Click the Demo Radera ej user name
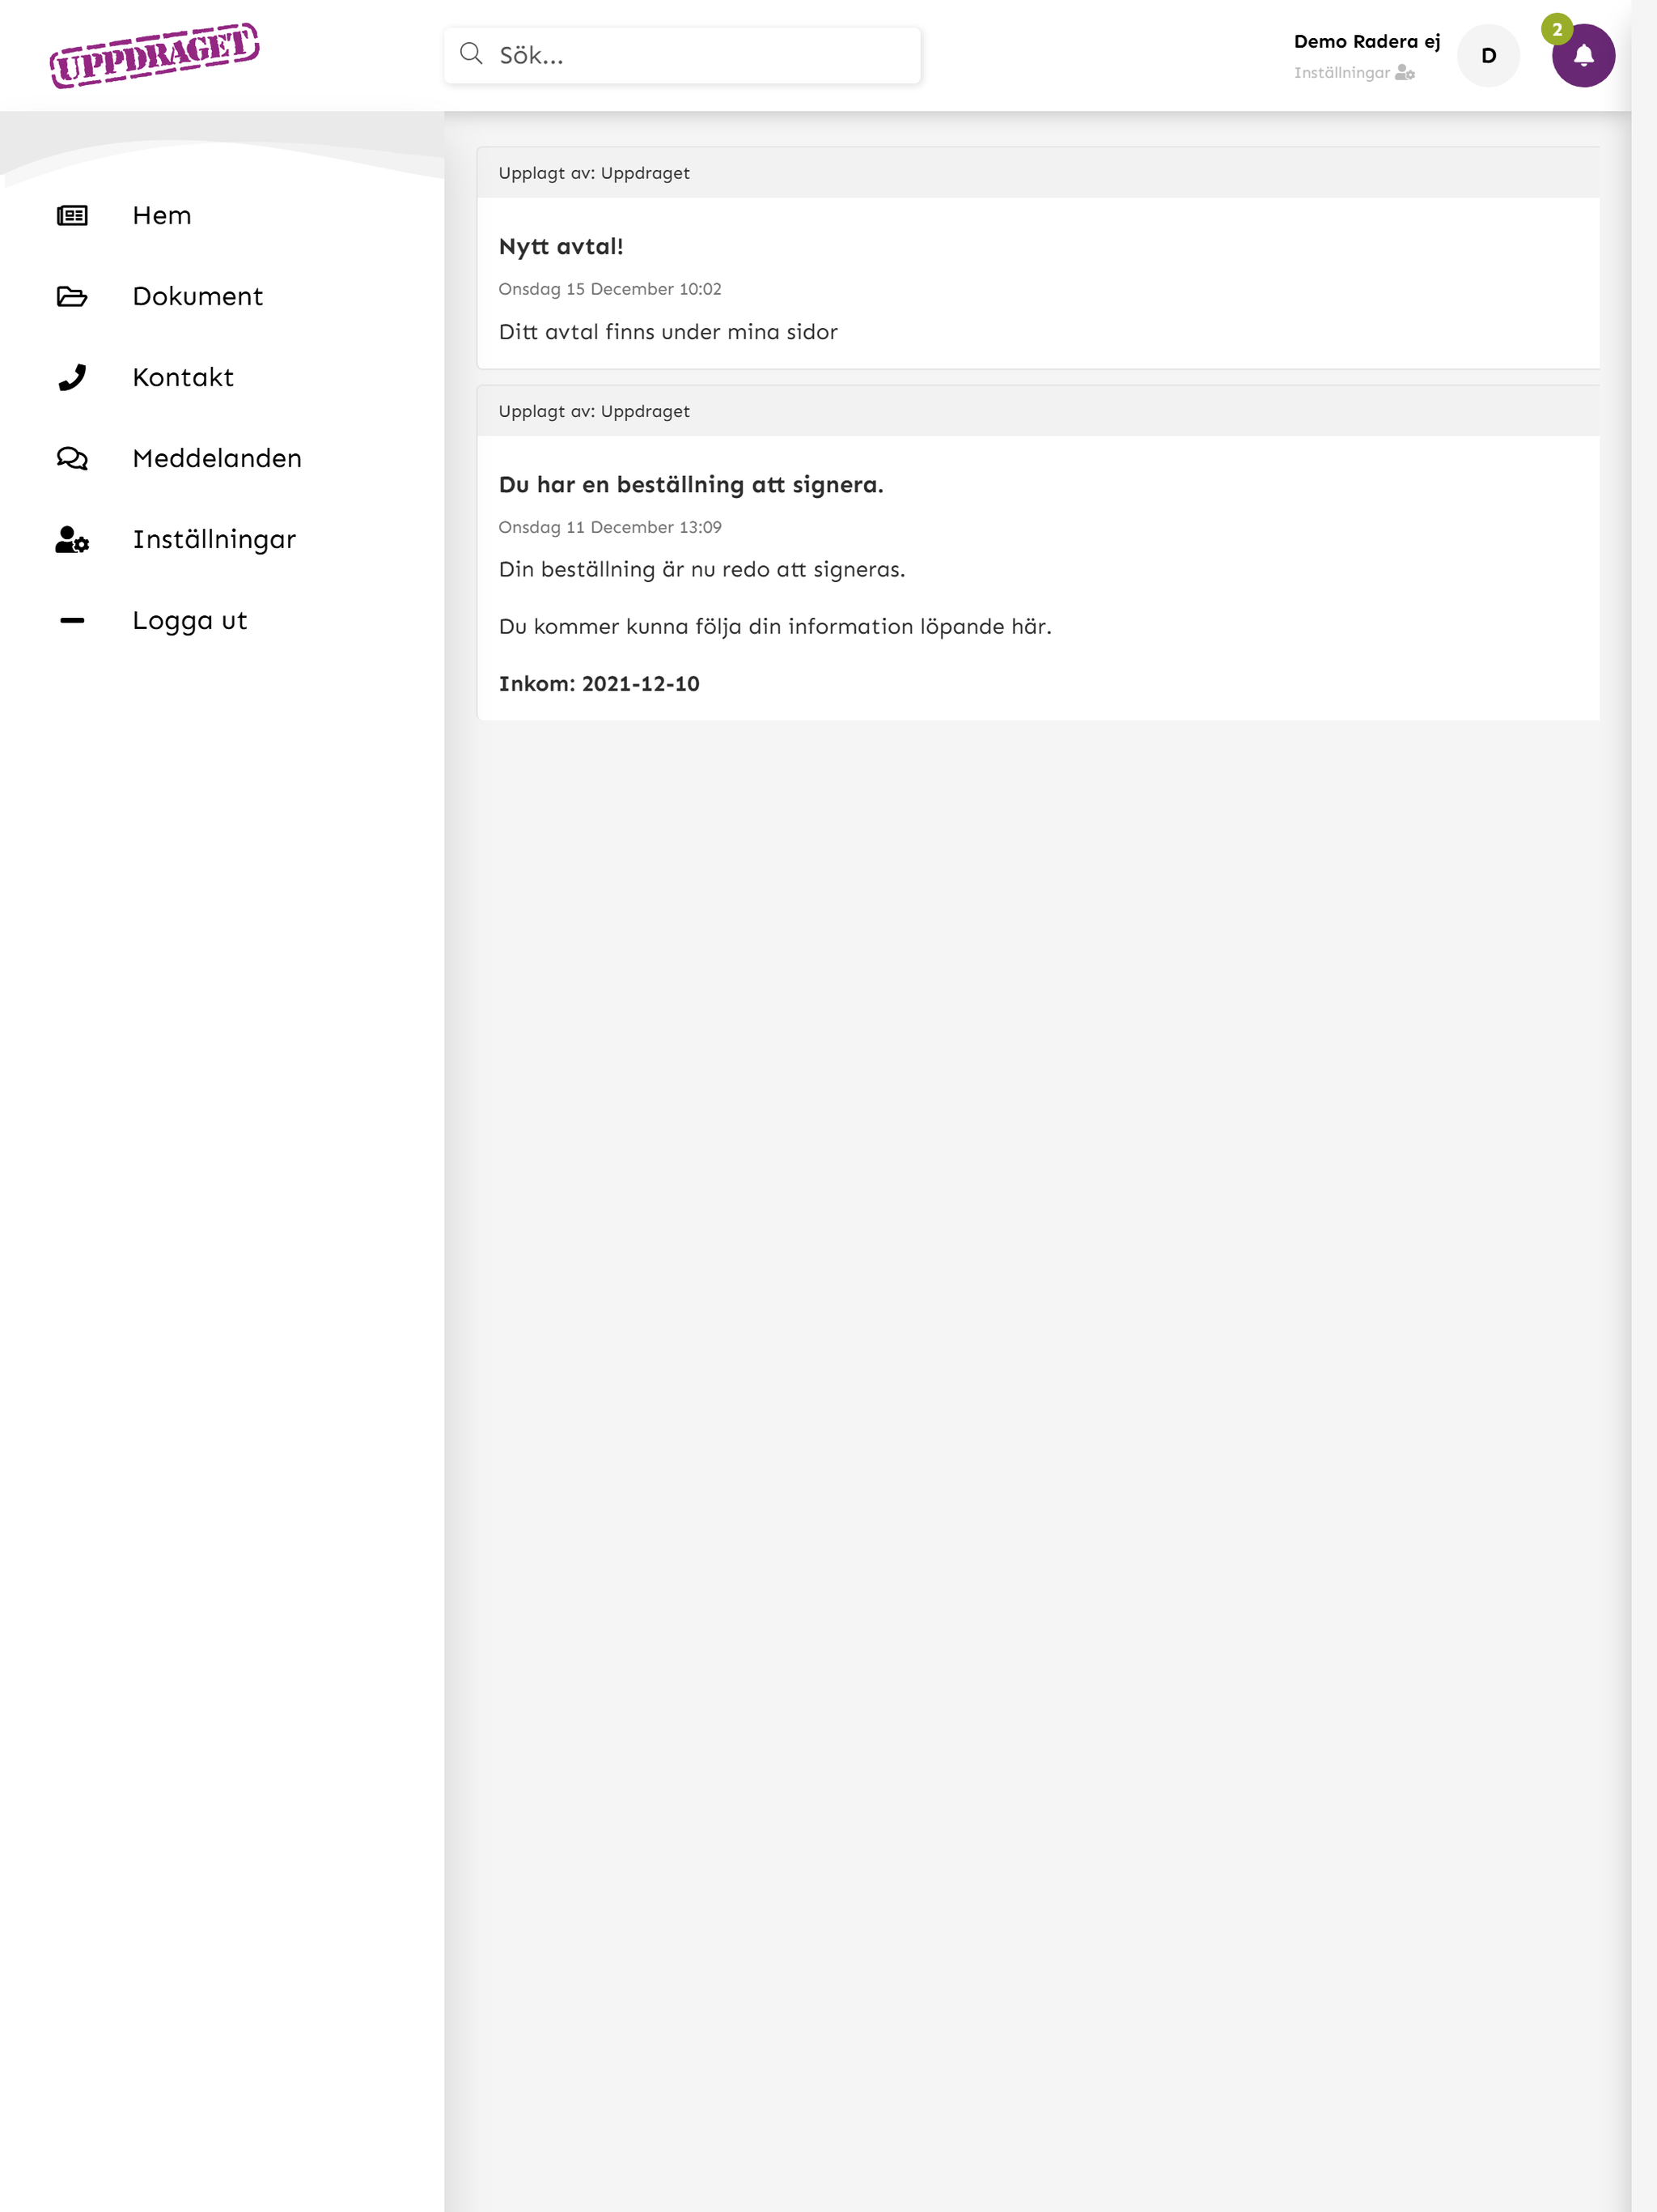The image size is (1657, 2212). tap(1367, 41)
